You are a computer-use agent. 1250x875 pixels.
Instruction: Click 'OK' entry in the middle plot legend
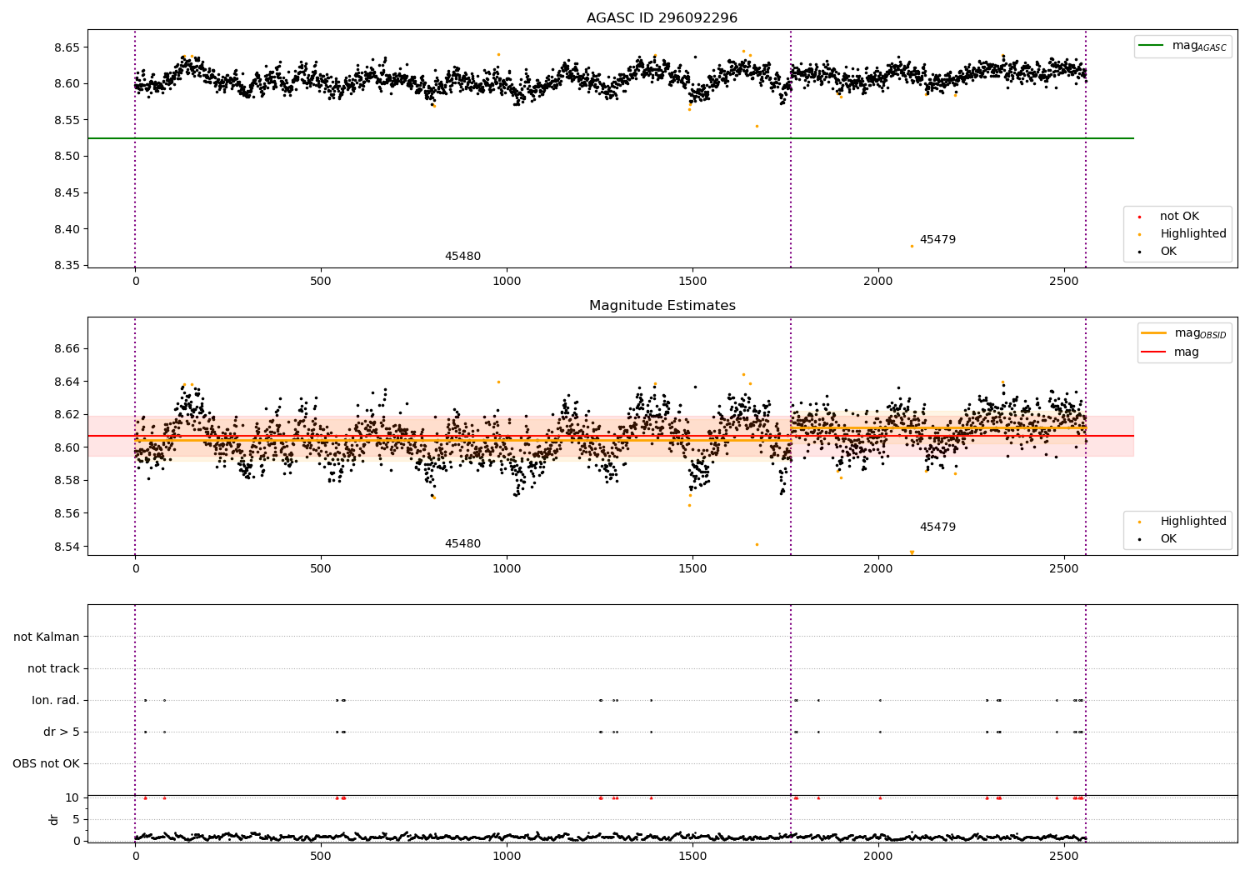[x=1158, y=539]
